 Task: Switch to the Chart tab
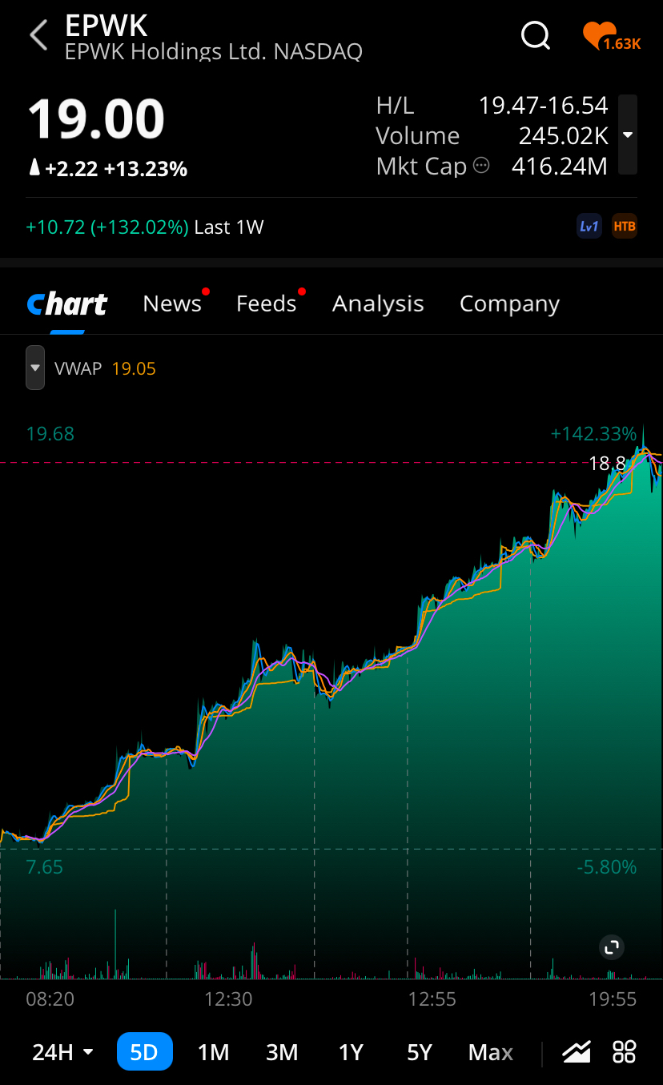pyautogui.click(x=67, y=304)
